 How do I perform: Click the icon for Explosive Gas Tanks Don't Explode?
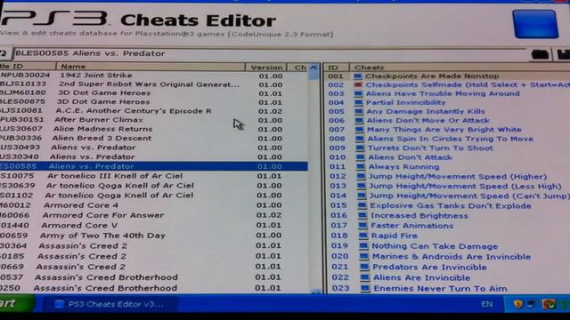pos(362,205)
